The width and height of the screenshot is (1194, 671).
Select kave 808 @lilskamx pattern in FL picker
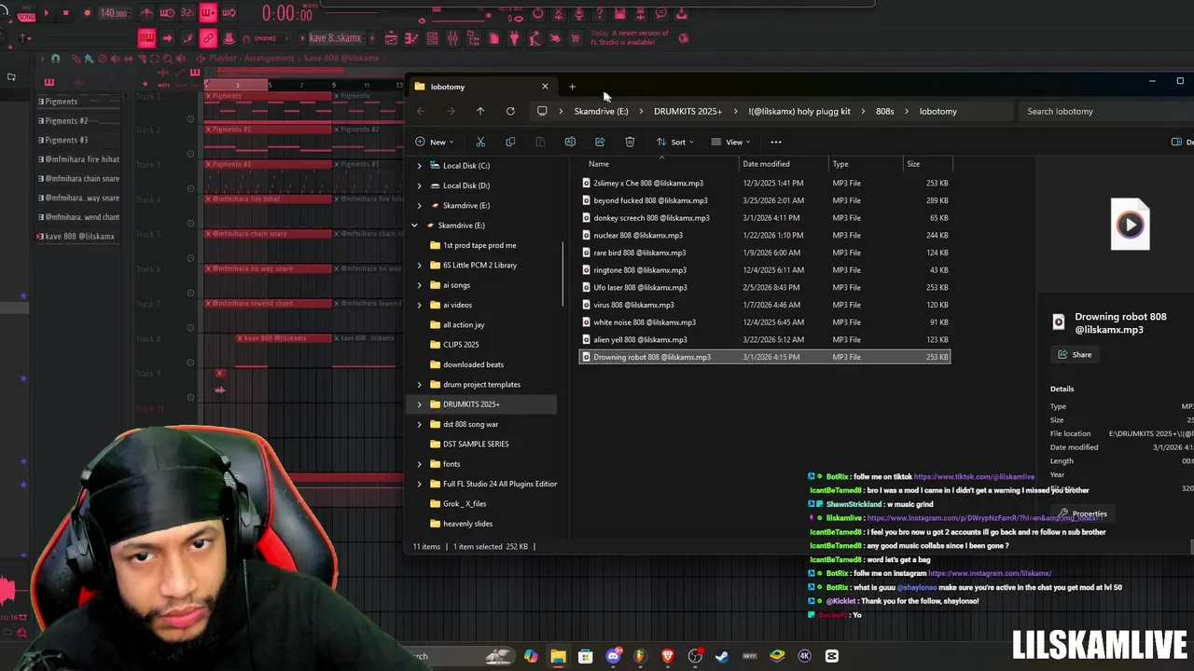[x=78, y=237]
